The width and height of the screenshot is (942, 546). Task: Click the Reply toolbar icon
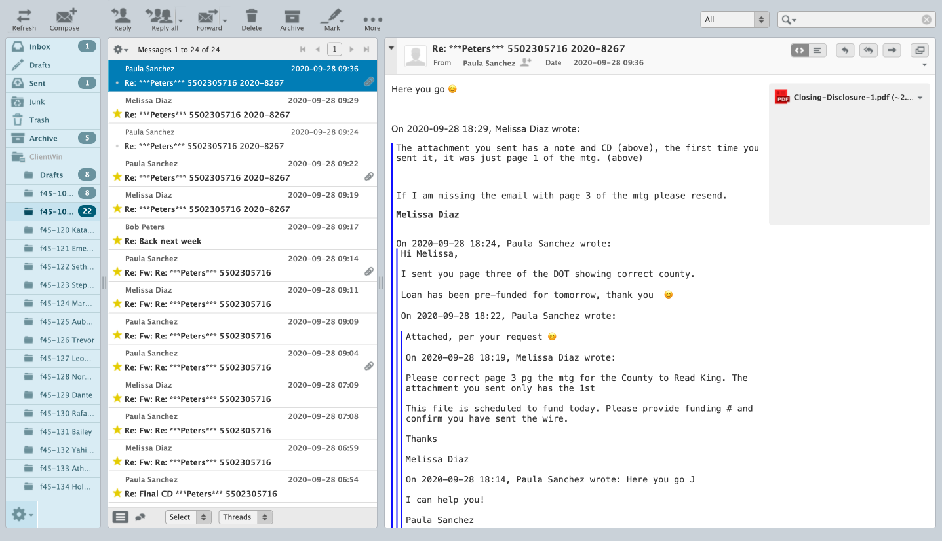(123, 19)
